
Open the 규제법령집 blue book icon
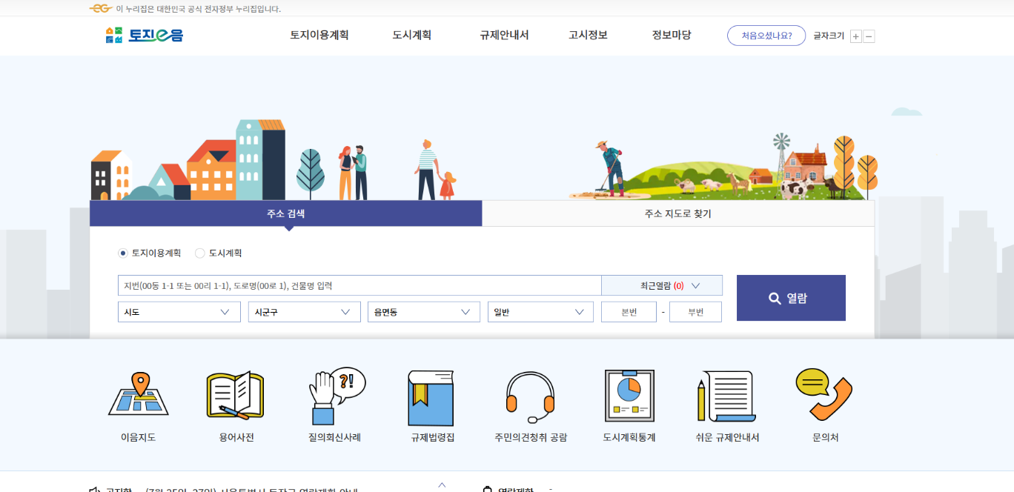pos(431,397)
